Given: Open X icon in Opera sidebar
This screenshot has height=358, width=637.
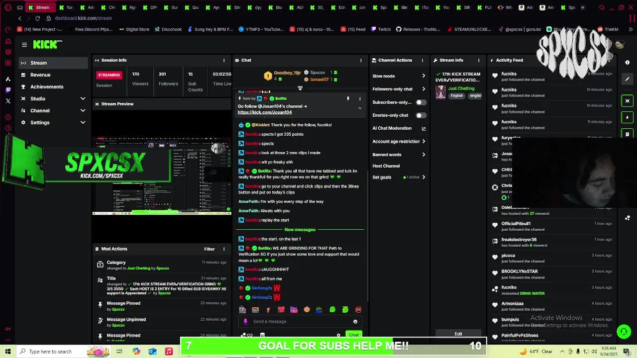Looking at the screenshot, I should (8, 101).
